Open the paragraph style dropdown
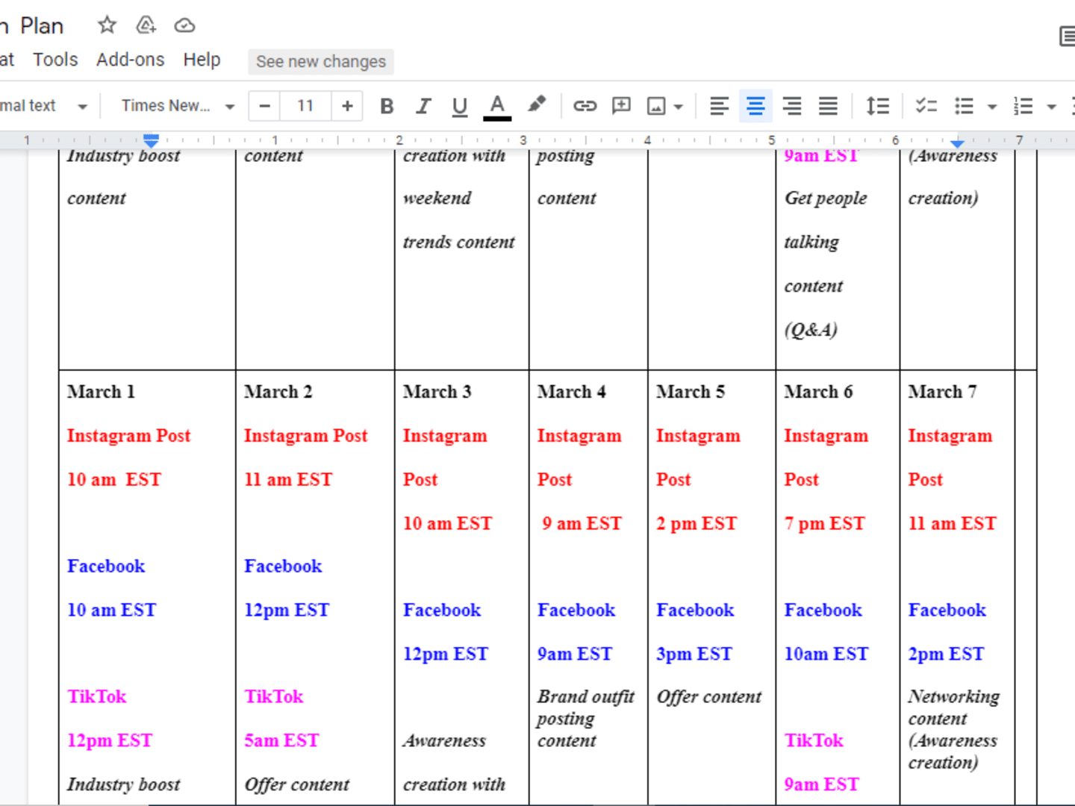1075x806 pixels. 44,106
